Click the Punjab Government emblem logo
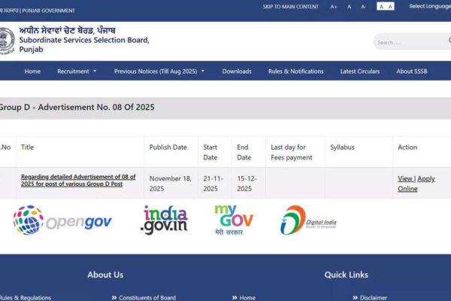The height and width of the screenshot is (301, 451). tap(7, 41)
